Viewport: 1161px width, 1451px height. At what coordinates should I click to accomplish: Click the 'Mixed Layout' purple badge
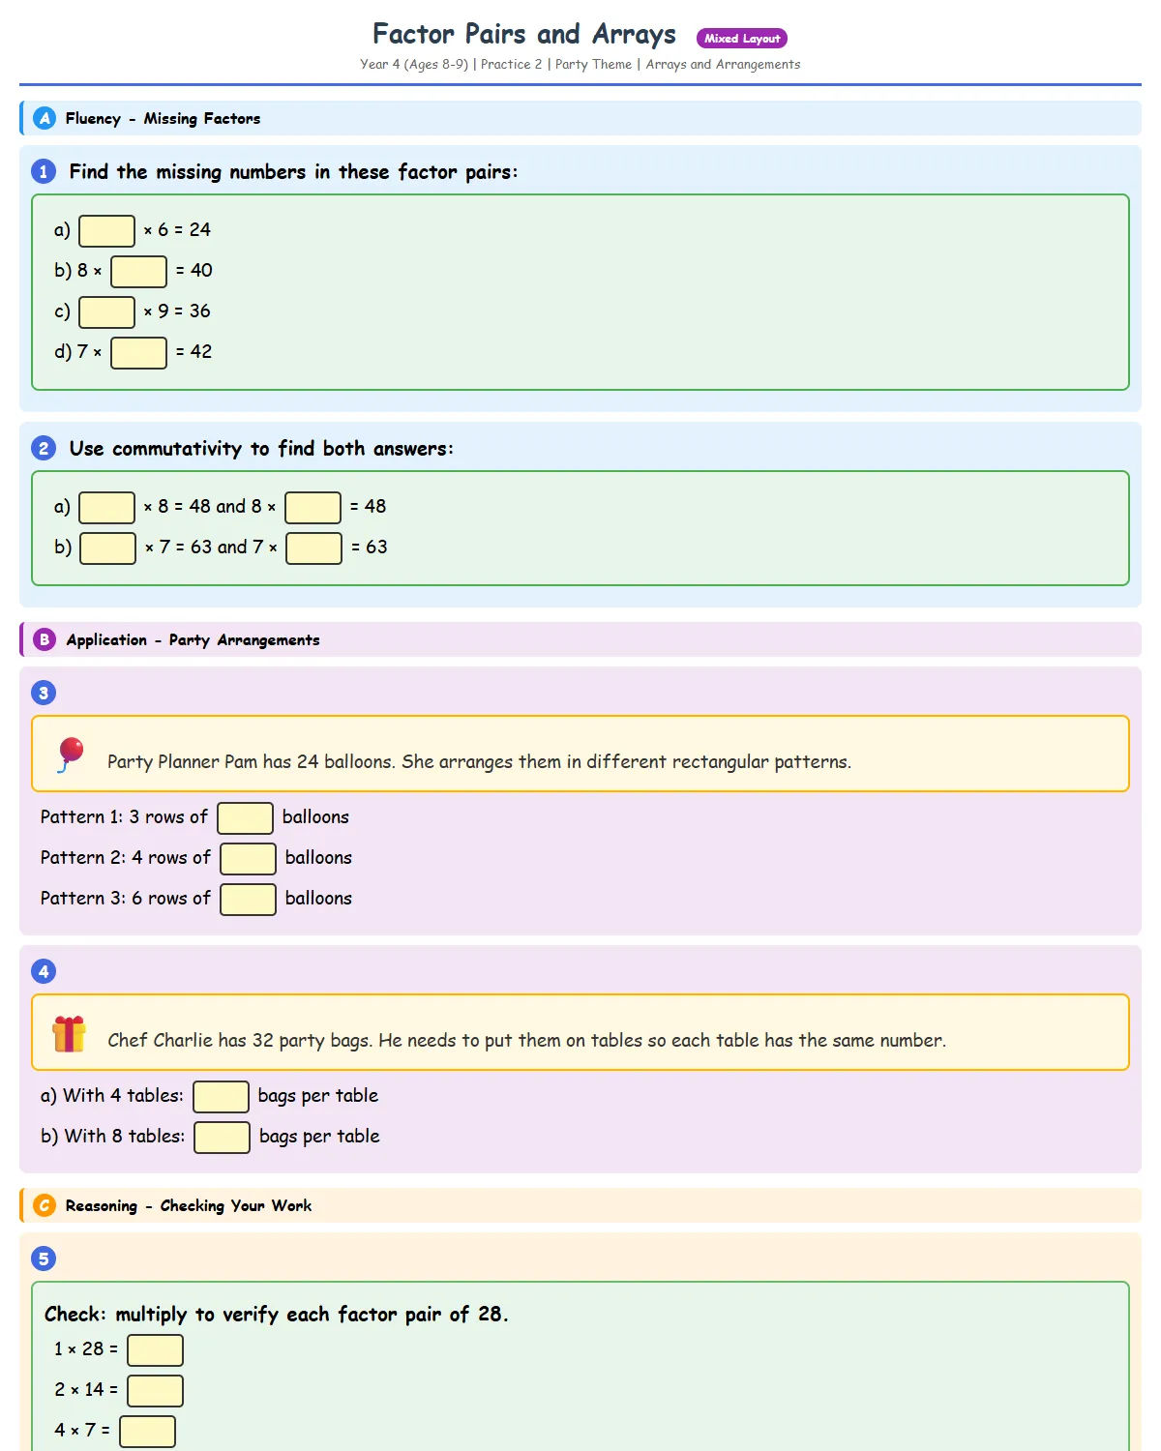pos(742,39)
